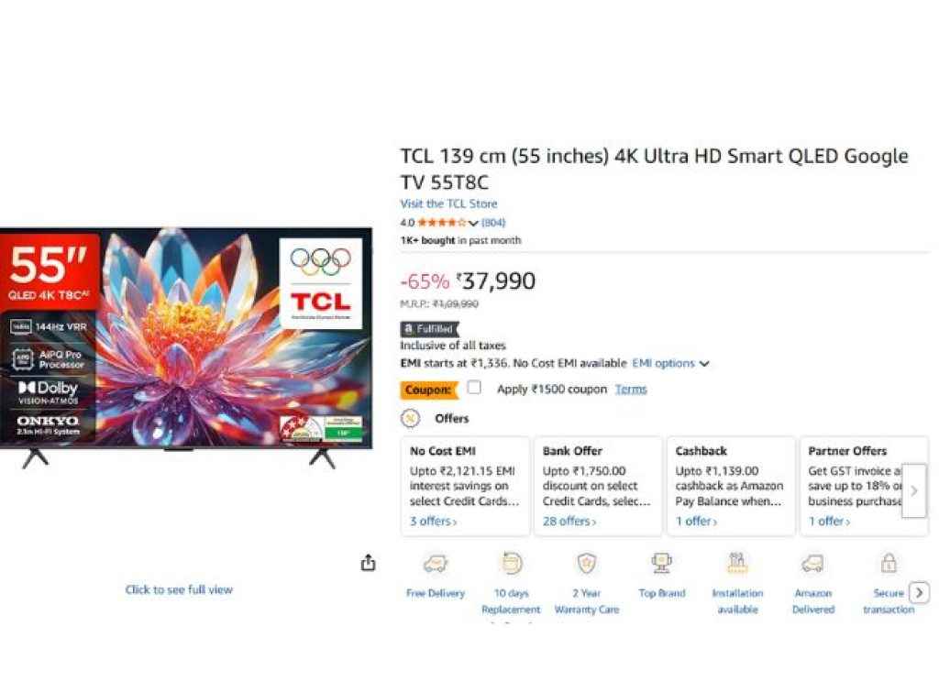Click the Free Delivery truck icon
The width and height of the screenshot is (939, 693).
[436, 563]
